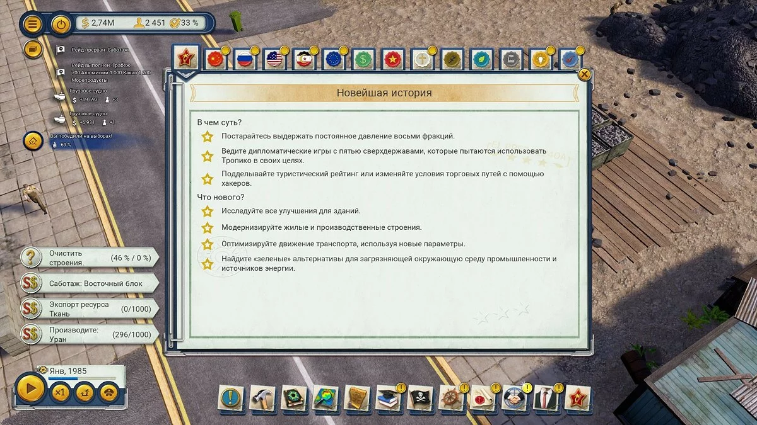
Task: Set game speed with ×1 button
Action: pos(59,393)
